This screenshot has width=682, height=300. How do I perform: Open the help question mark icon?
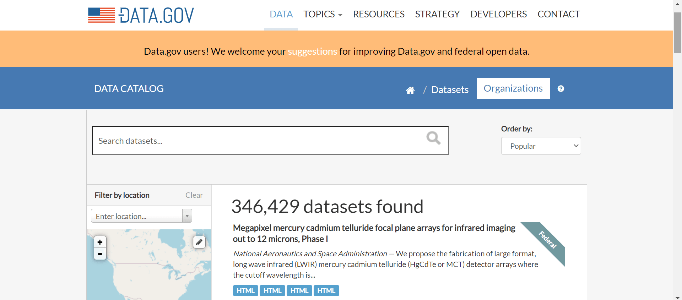561,89
